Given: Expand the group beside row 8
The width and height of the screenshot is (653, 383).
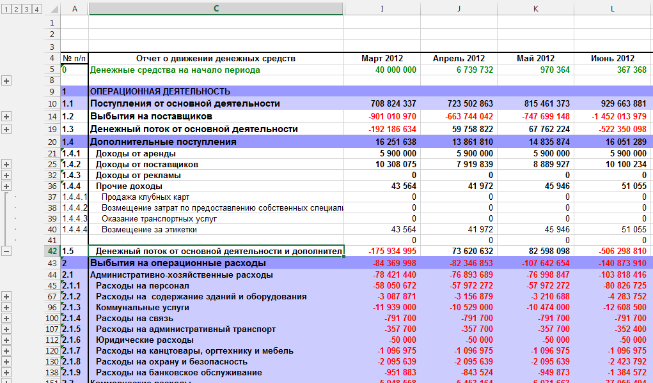Looking at the screenshot, I should pyautogui.click(x=6, y=81).
